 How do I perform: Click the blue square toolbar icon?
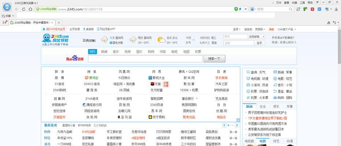point(319,9)
